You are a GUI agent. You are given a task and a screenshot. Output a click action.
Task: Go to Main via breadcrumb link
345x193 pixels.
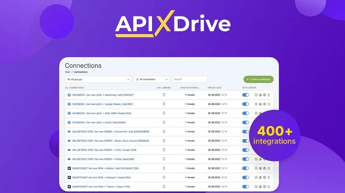[68, 72]
